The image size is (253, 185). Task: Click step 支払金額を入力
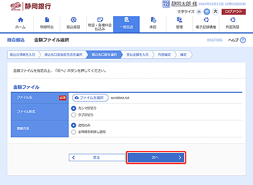(138, 55)
